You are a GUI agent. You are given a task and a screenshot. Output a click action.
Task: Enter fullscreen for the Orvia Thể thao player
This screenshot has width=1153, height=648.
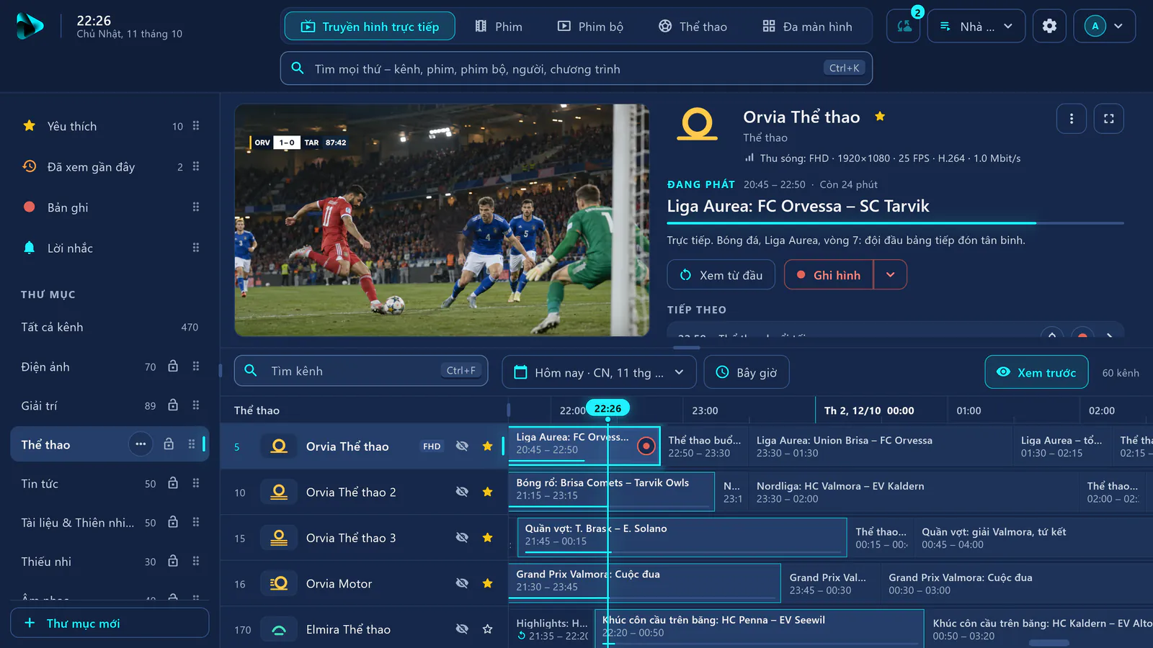click(x=1108, y=119)
